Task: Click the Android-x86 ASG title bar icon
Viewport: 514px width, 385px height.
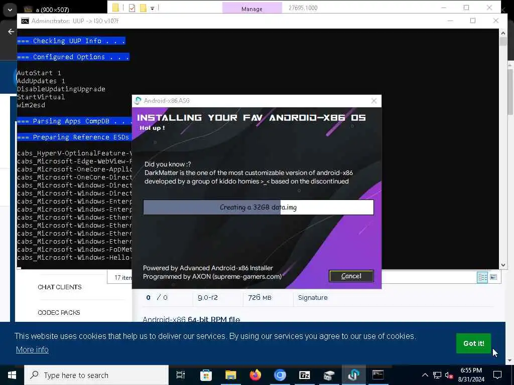Action: pos(138,100)
